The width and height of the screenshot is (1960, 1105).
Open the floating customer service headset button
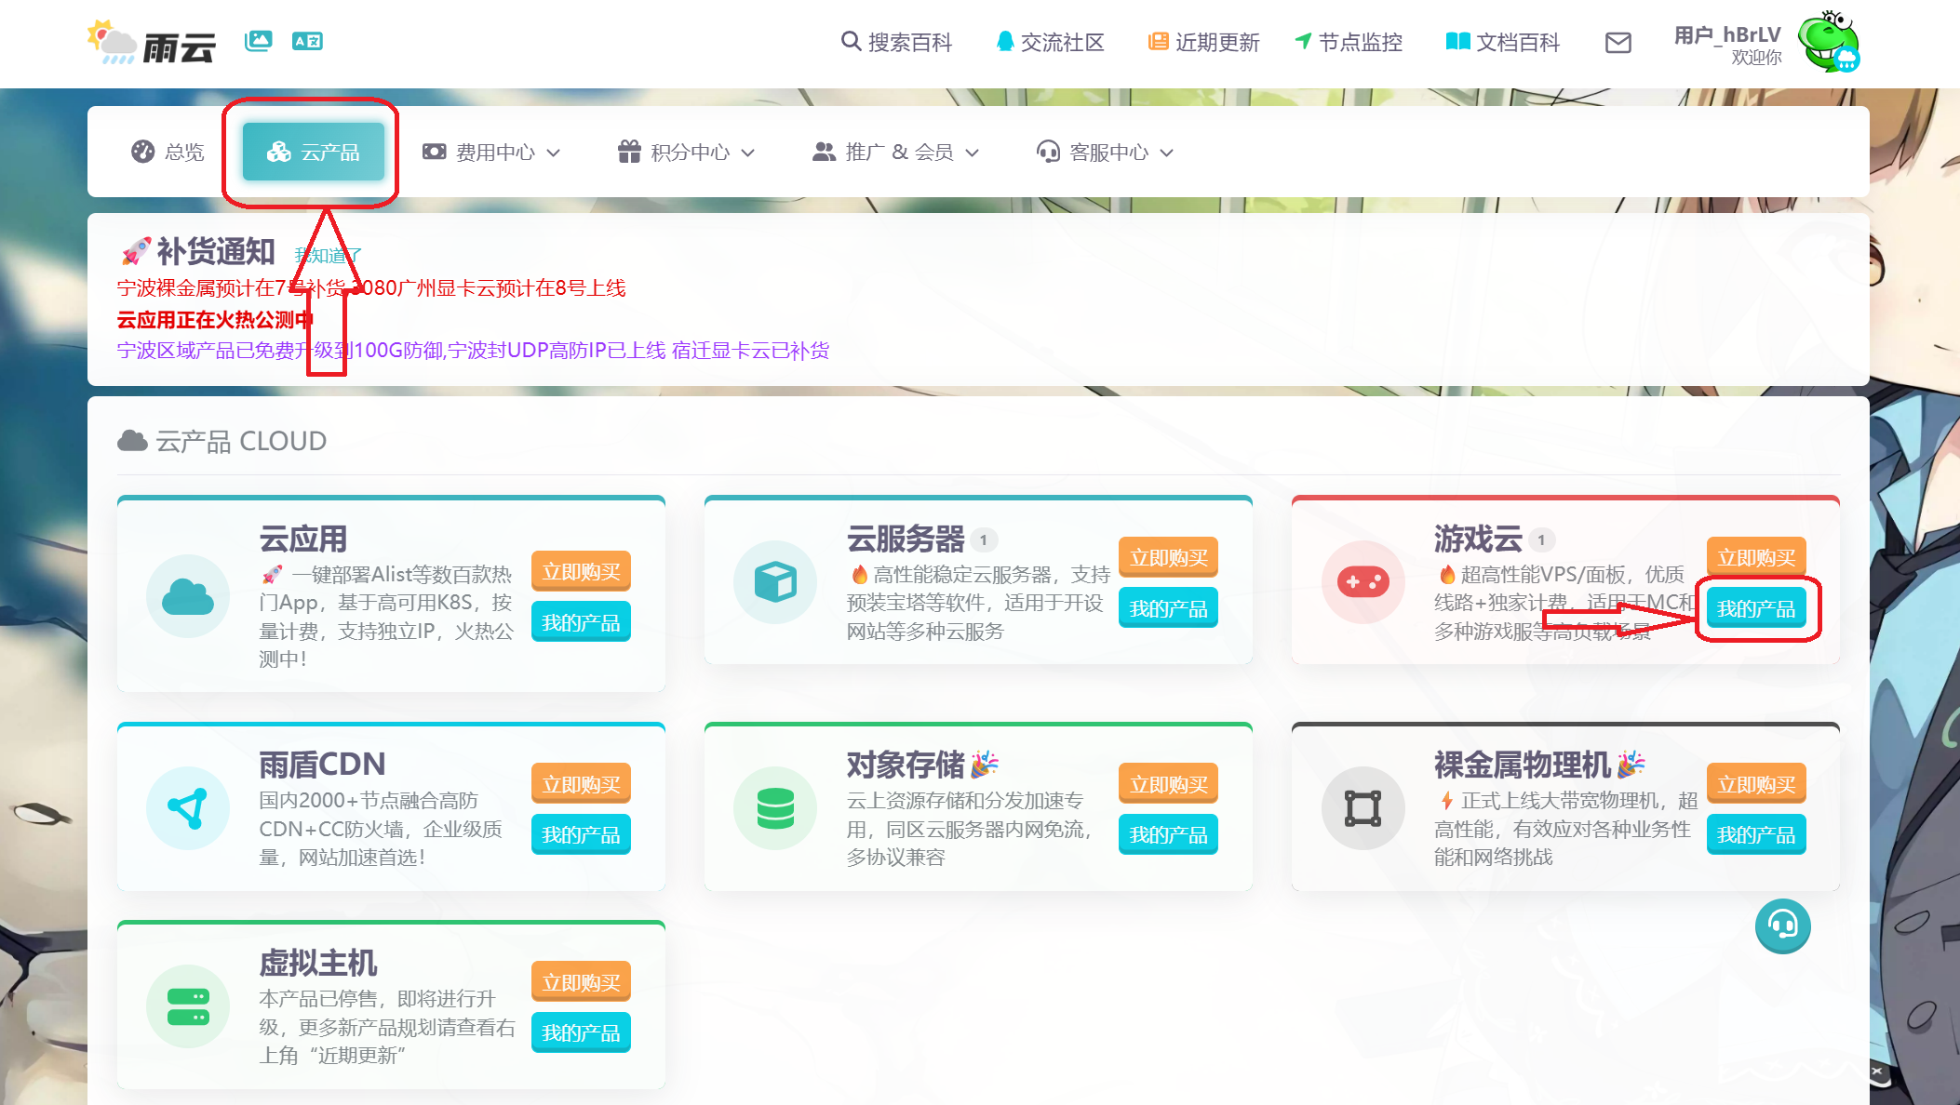tap(1782, 925)
